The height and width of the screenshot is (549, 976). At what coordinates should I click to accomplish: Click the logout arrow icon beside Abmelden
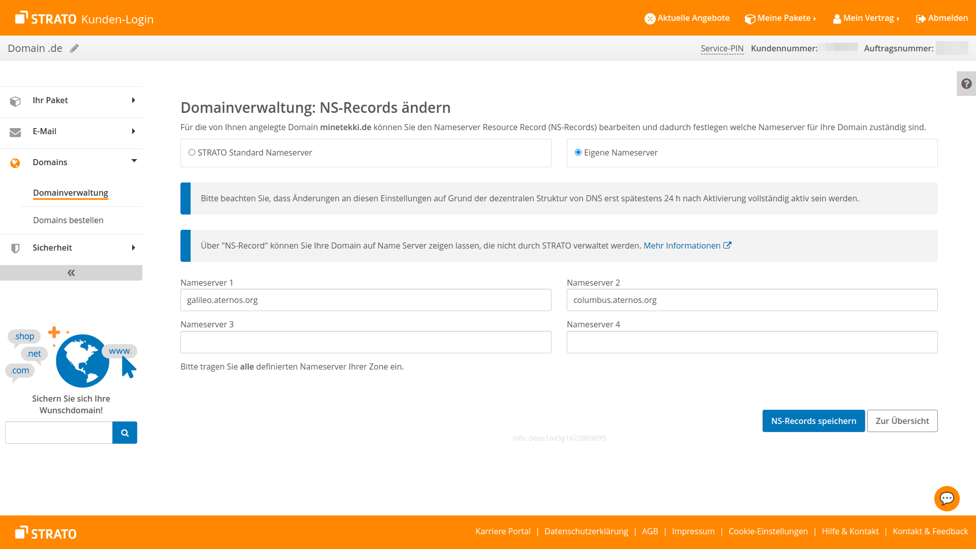pos(921,19)
